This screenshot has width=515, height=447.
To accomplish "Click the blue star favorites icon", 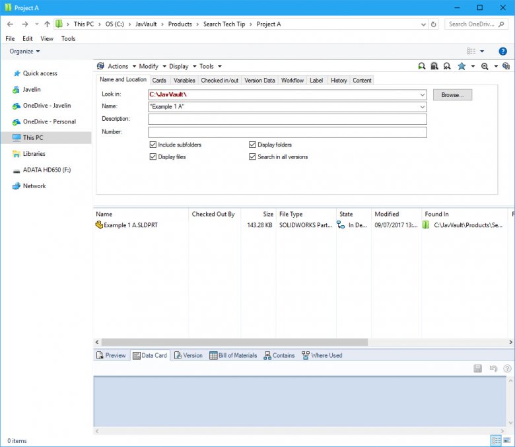I will 462,66.
